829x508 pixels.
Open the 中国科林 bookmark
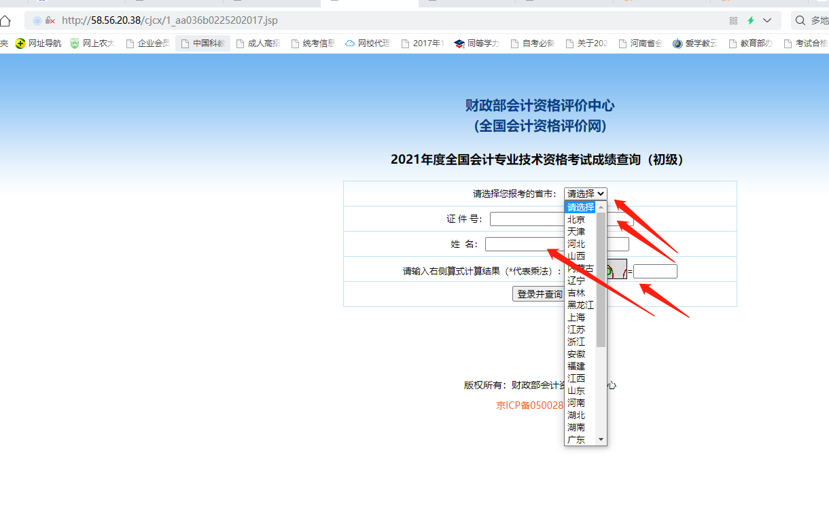point(202,42)
